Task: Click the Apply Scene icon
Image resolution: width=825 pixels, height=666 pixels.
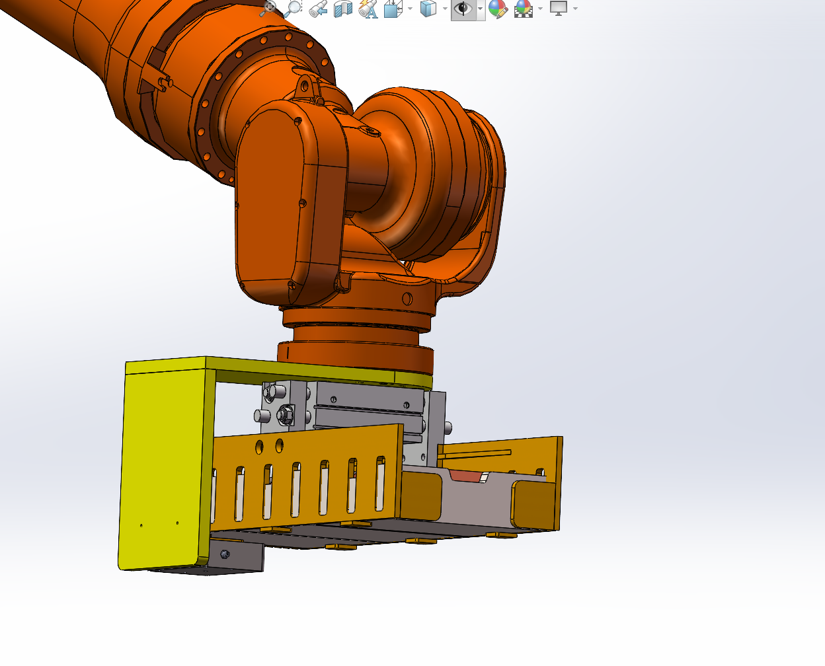Action: (x=524, y=9)
